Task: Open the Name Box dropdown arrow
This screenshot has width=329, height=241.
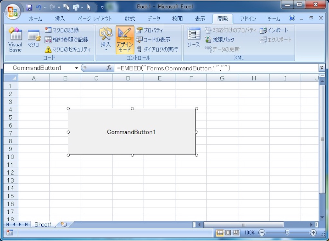Action: [x=76, y=68]
